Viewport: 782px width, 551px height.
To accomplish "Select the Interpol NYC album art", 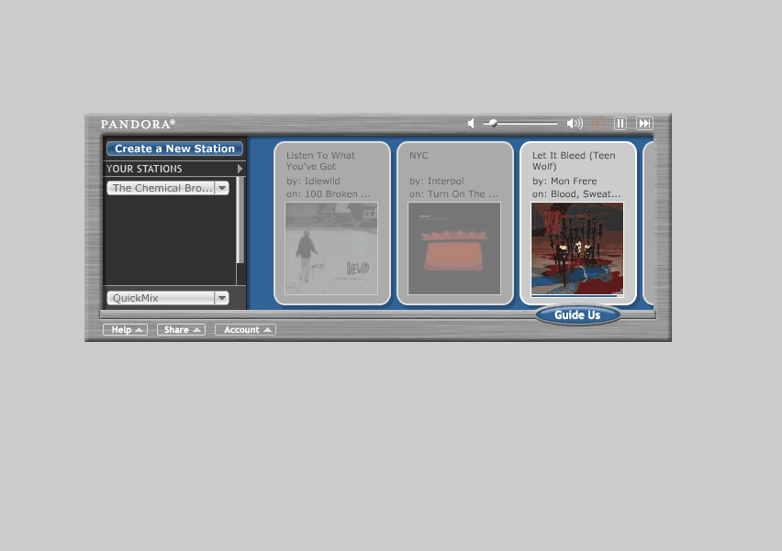I will (454, 248).
